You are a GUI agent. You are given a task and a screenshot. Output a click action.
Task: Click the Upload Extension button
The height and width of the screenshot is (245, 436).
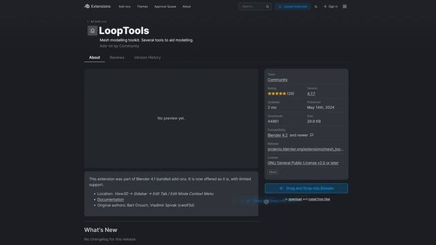[293, 6]
